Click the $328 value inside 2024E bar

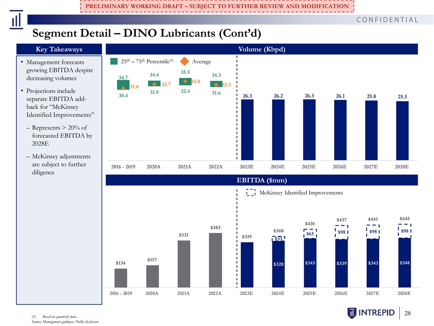point(278,264)
